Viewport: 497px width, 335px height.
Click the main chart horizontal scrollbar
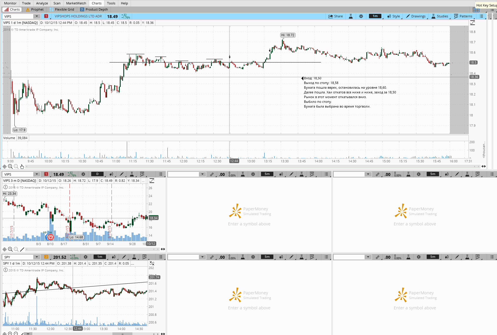point(253,166)
